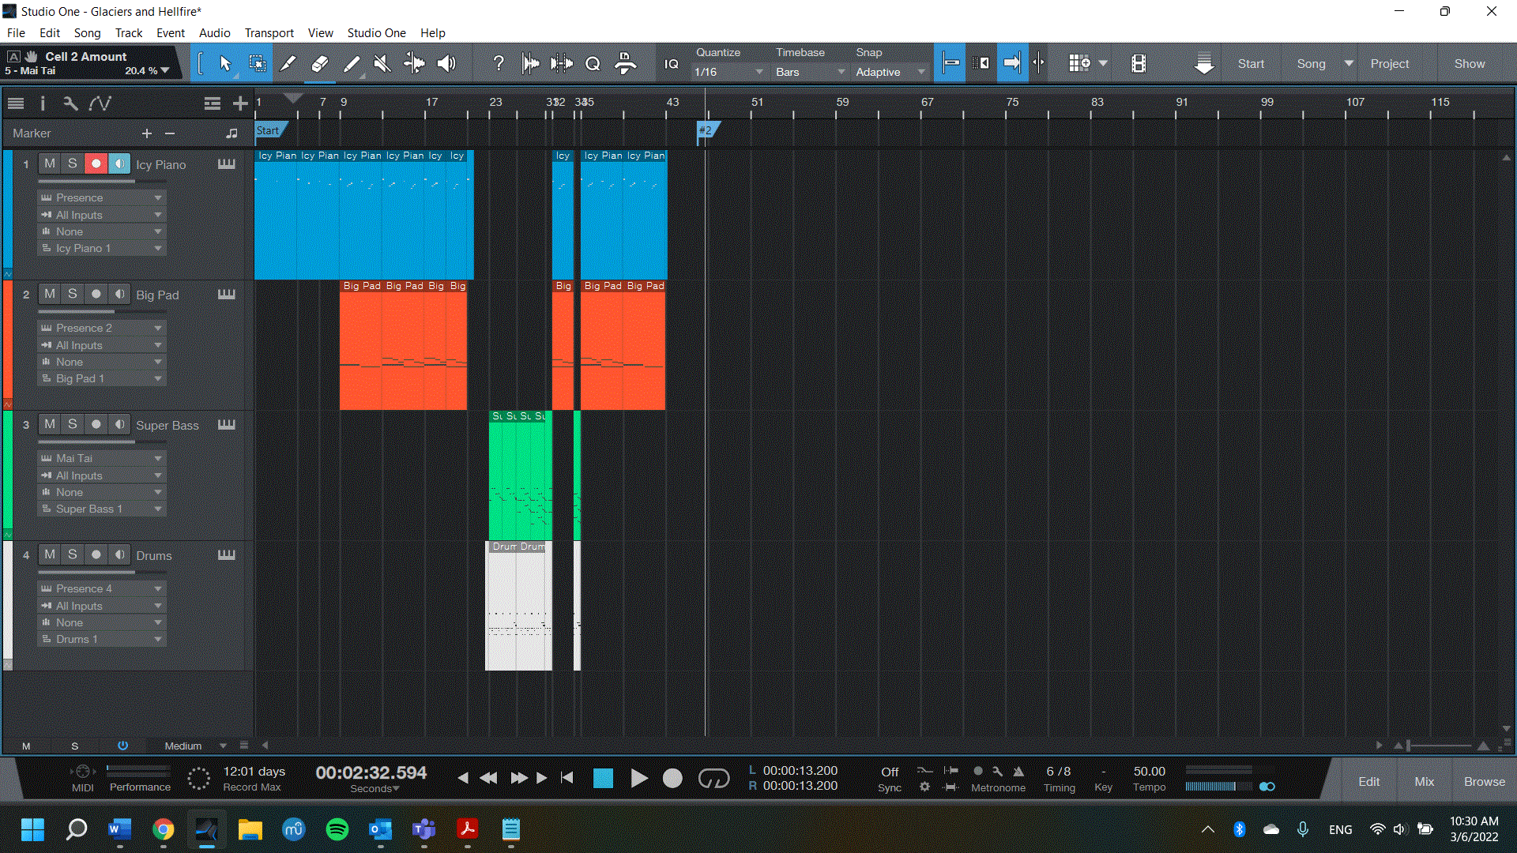Click the Icy Piano track volume slider
Screen dimensions: 1517x853
87,182
